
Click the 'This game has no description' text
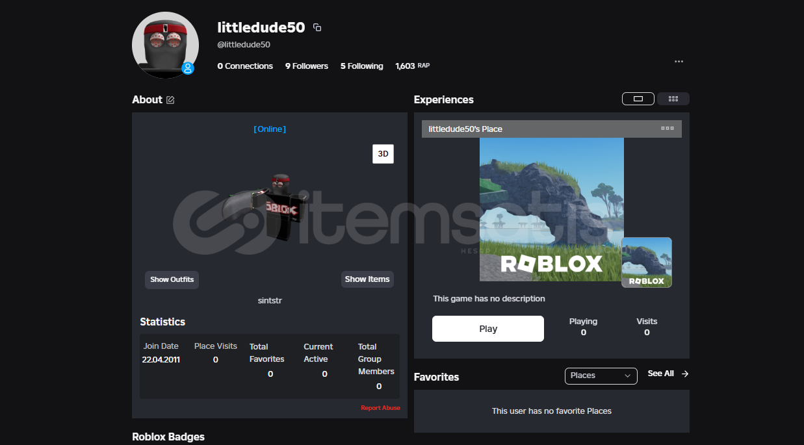pos(489,299)
